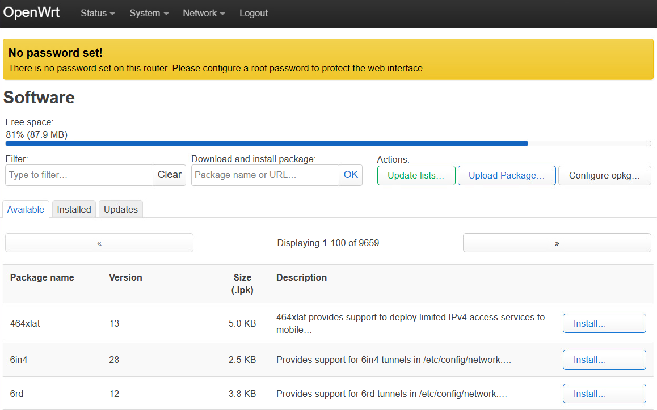Image resolution: width=657 pixels, height=410 pixels.
Task: Click the package filter input field
Action: coord(79,175)
